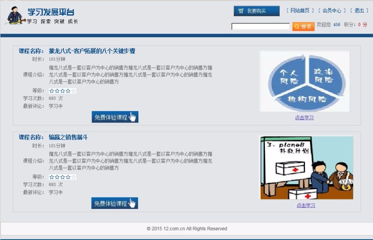Open course title 摧龙八式-客户拓展的八个关键步骤
The image size is (373, 240).
pyautogui.click(x=92, y=51)
